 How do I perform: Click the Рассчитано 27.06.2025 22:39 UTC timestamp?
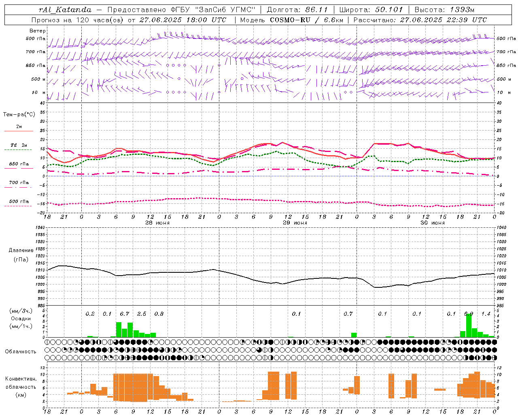click(x=420, y=20)
